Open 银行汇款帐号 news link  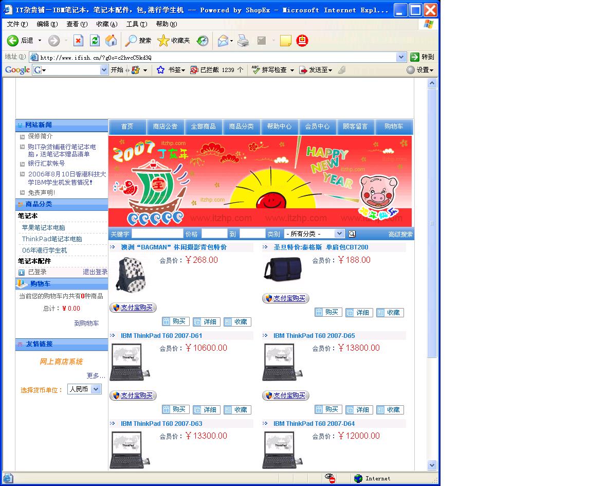[x=46, y=164]
